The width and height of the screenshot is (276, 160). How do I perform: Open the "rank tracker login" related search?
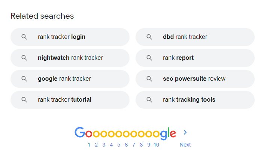coord(62,37)
